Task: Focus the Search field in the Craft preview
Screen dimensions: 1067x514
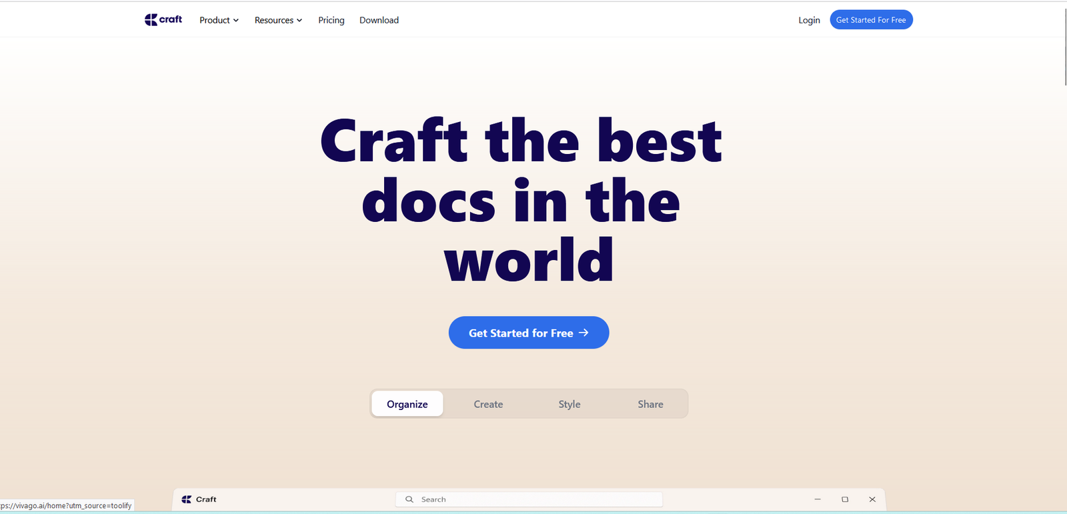Action: pyautogui.click(x=533, y=499)
